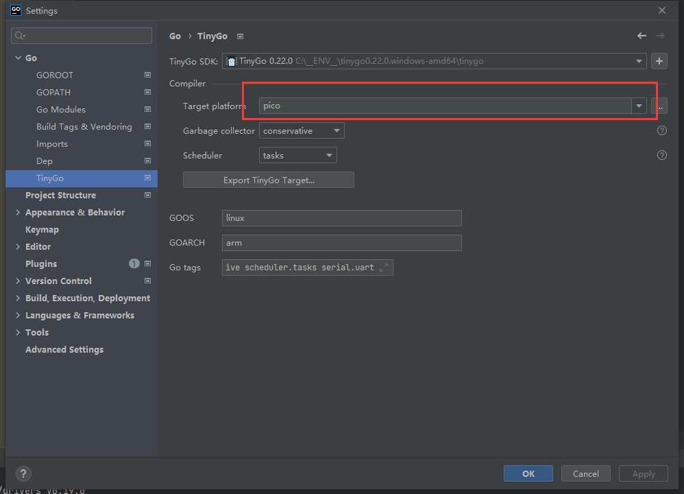Screen dimensions: 684x494
Task: Click the help icon beside Scheduler
Action: 662,155
